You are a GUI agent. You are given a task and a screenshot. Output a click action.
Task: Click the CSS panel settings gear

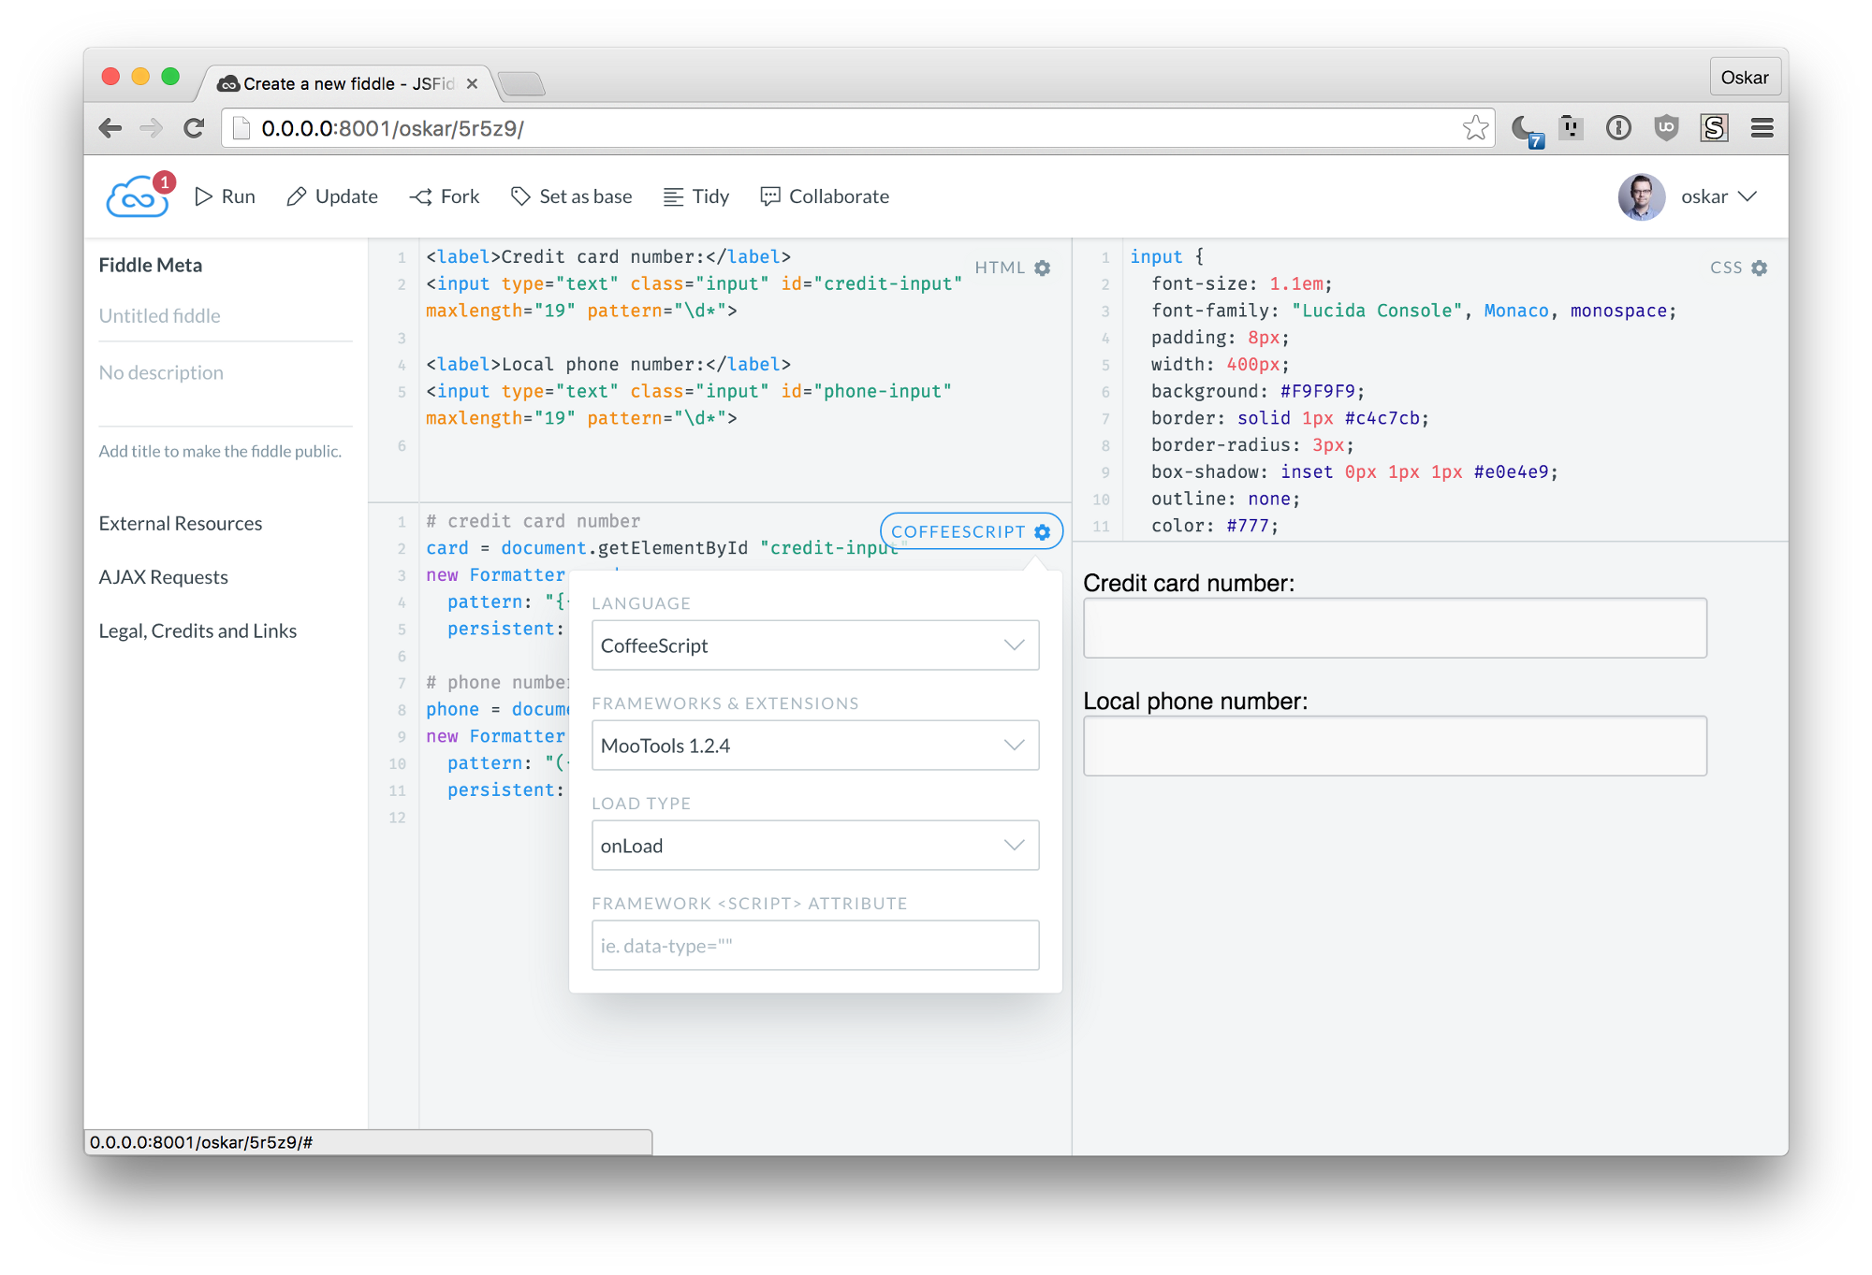coord(1760,268)
